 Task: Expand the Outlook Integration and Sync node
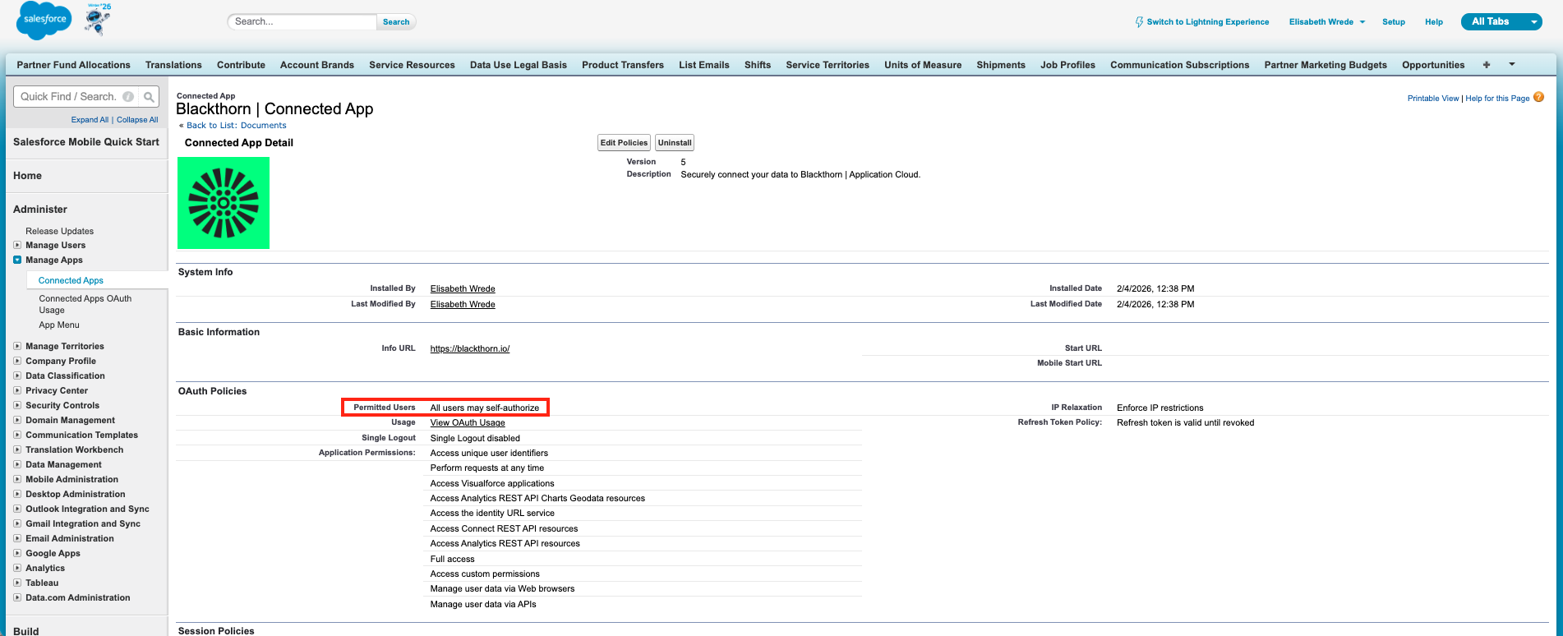pyautogui.click(x=17, y=509)
